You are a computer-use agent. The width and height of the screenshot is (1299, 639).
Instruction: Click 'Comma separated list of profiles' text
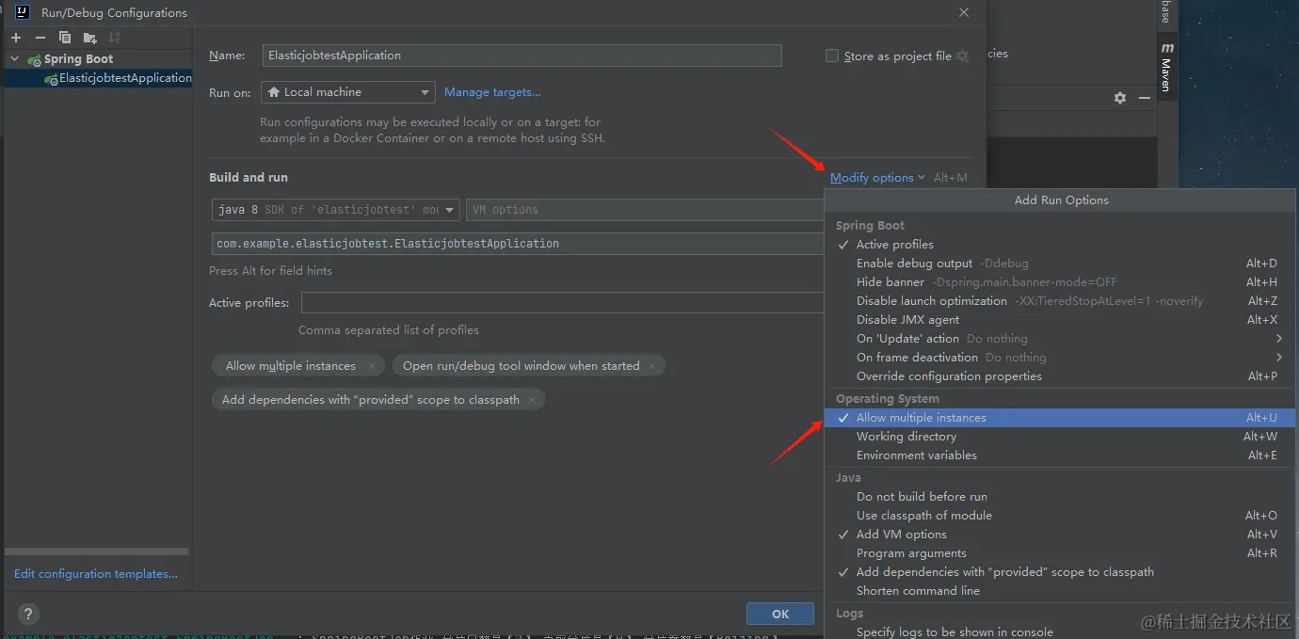(389, 330)
